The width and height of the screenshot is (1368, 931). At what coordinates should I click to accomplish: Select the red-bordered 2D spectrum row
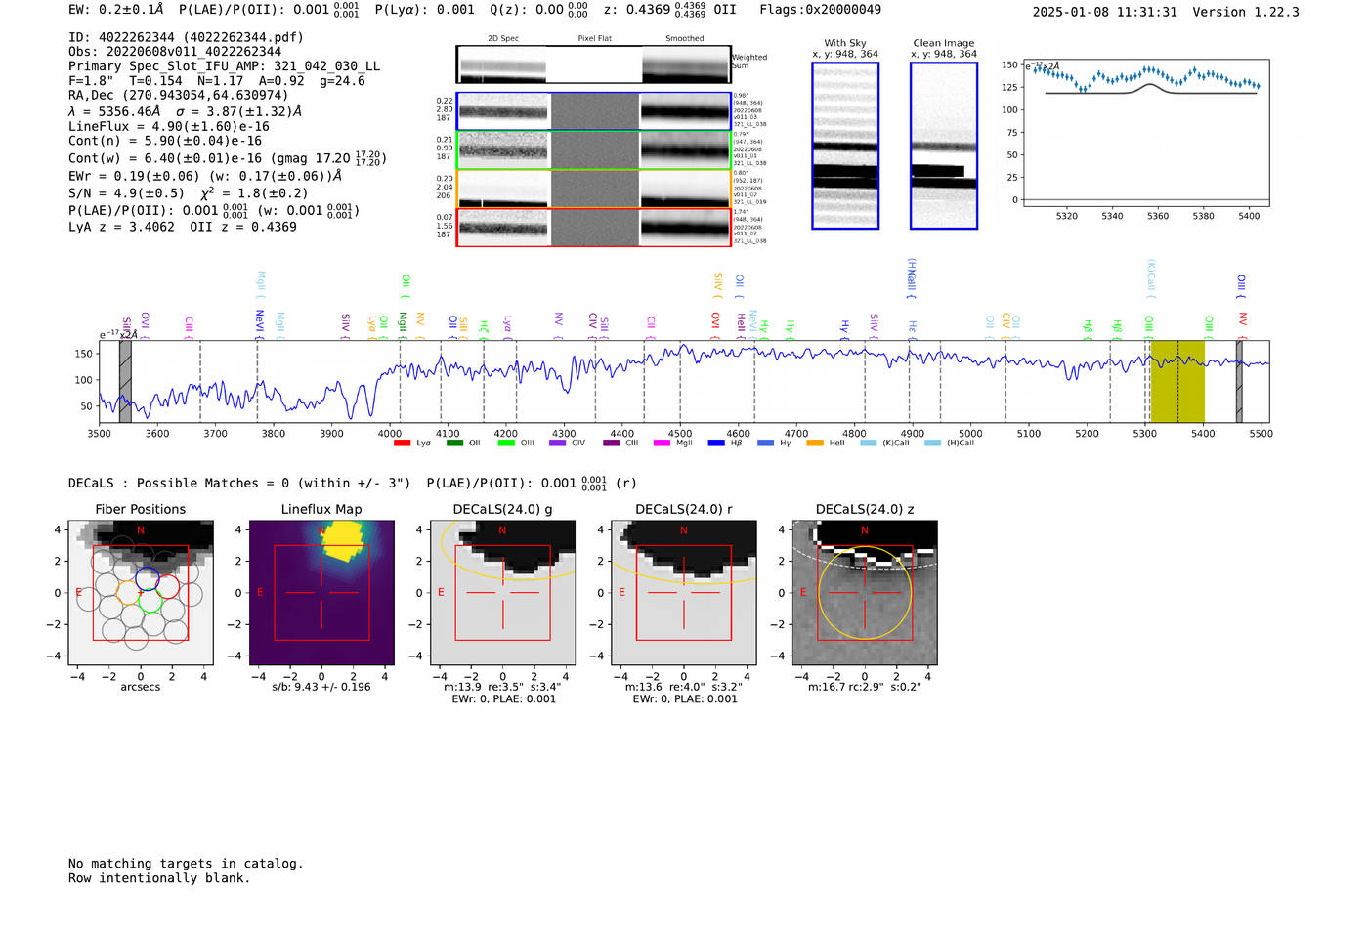[594, 228]
